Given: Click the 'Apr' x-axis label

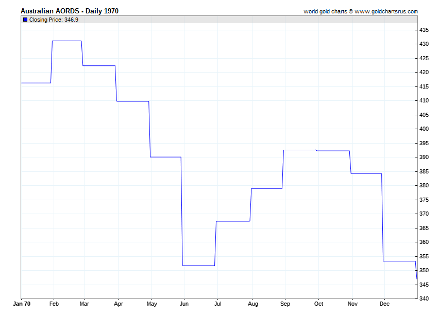Looking at the screenshot, I should (x=119, y=304).
